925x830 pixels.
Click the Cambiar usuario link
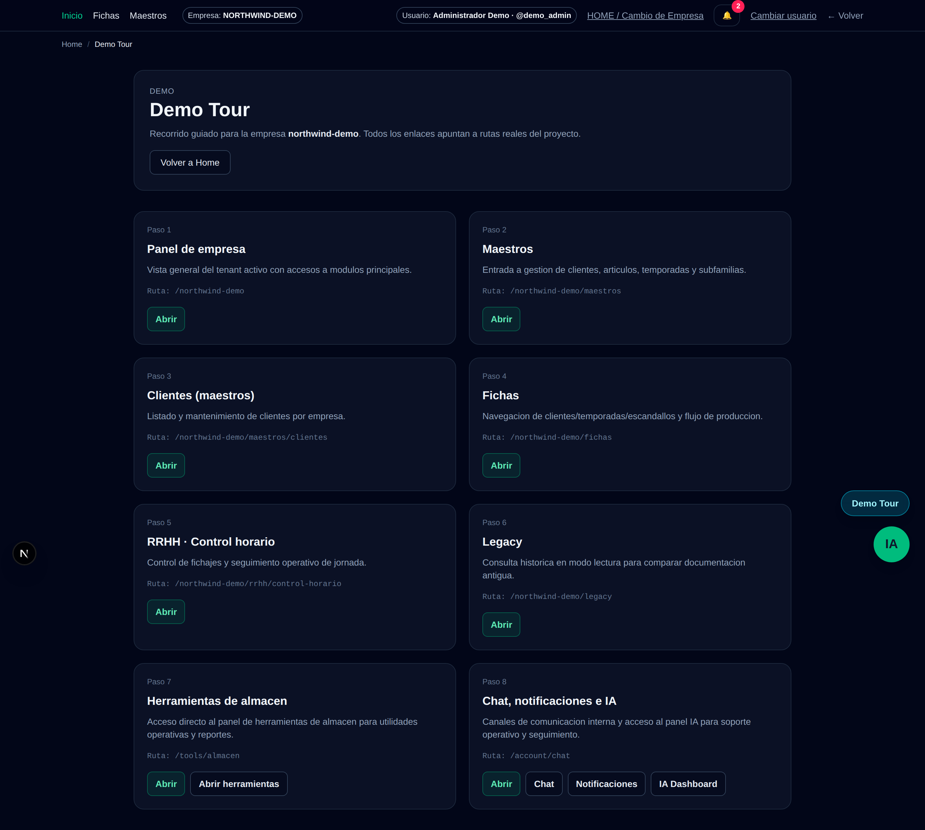[x=783, y=15]
